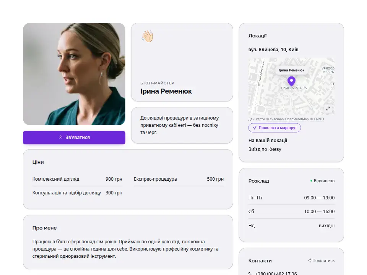
Task: Open the CARTO attribution link
Action: point(317,119)
